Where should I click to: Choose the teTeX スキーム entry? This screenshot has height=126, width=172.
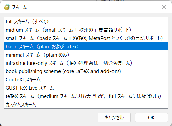point(86,96)
